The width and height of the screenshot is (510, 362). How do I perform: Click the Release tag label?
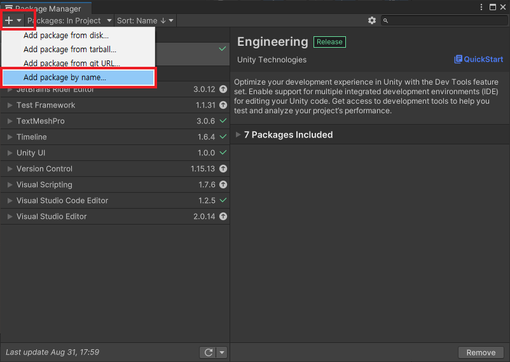[x=329, y=41]
